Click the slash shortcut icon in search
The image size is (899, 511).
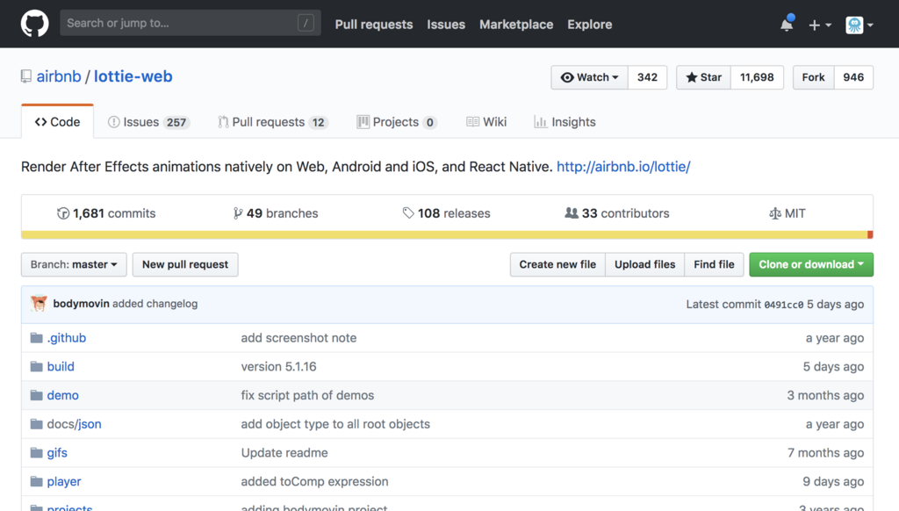coord(306,23)
